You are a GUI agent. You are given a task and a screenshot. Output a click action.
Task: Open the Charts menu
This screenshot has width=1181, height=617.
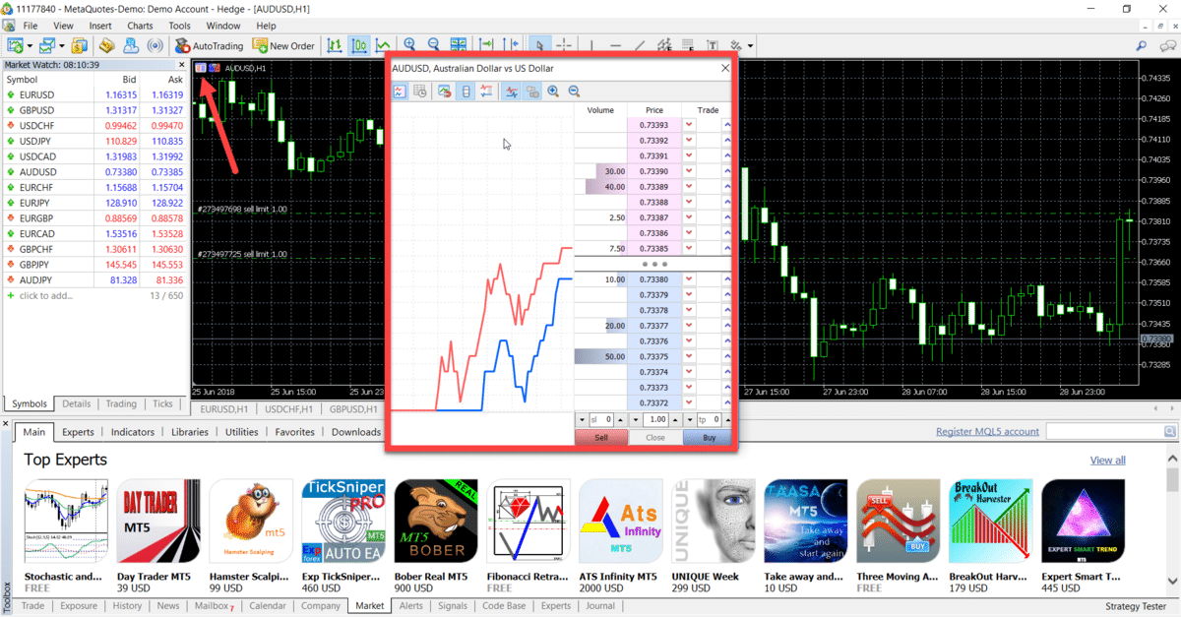point(140,25)
